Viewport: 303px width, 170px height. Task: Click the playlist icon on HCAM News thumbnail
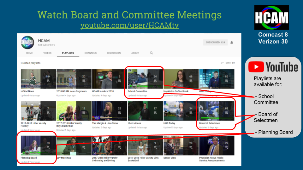tap(48, 81)
